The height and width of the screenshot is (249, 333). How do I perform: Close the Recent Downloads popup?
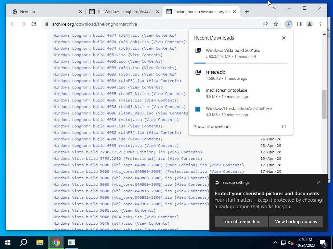[x=284, y=38]
